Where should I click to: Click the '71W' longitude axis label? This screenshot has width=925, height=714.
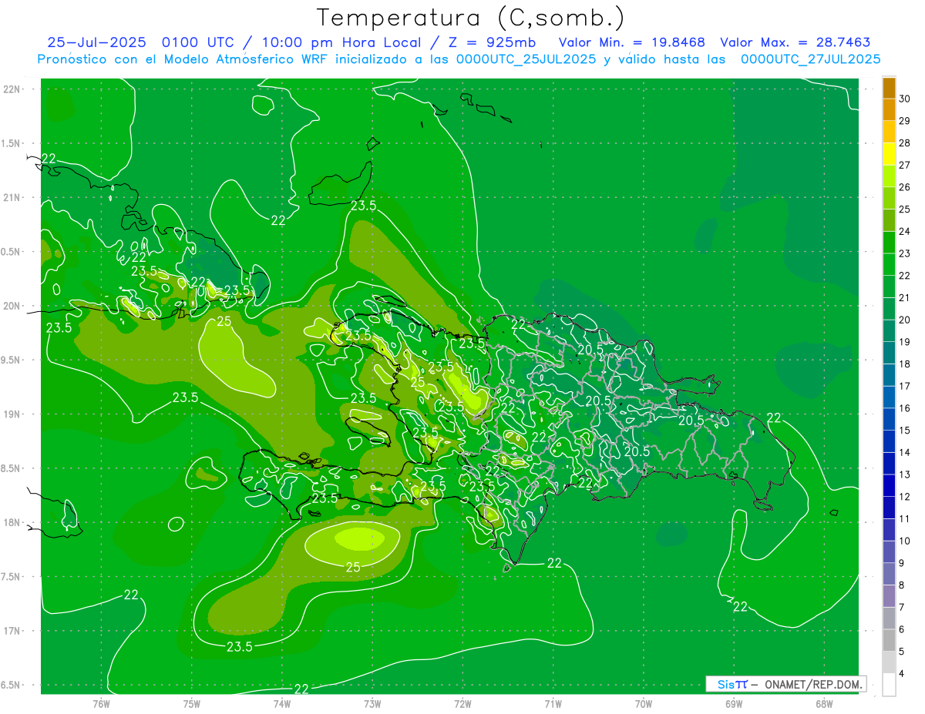[x=553, y=703]
